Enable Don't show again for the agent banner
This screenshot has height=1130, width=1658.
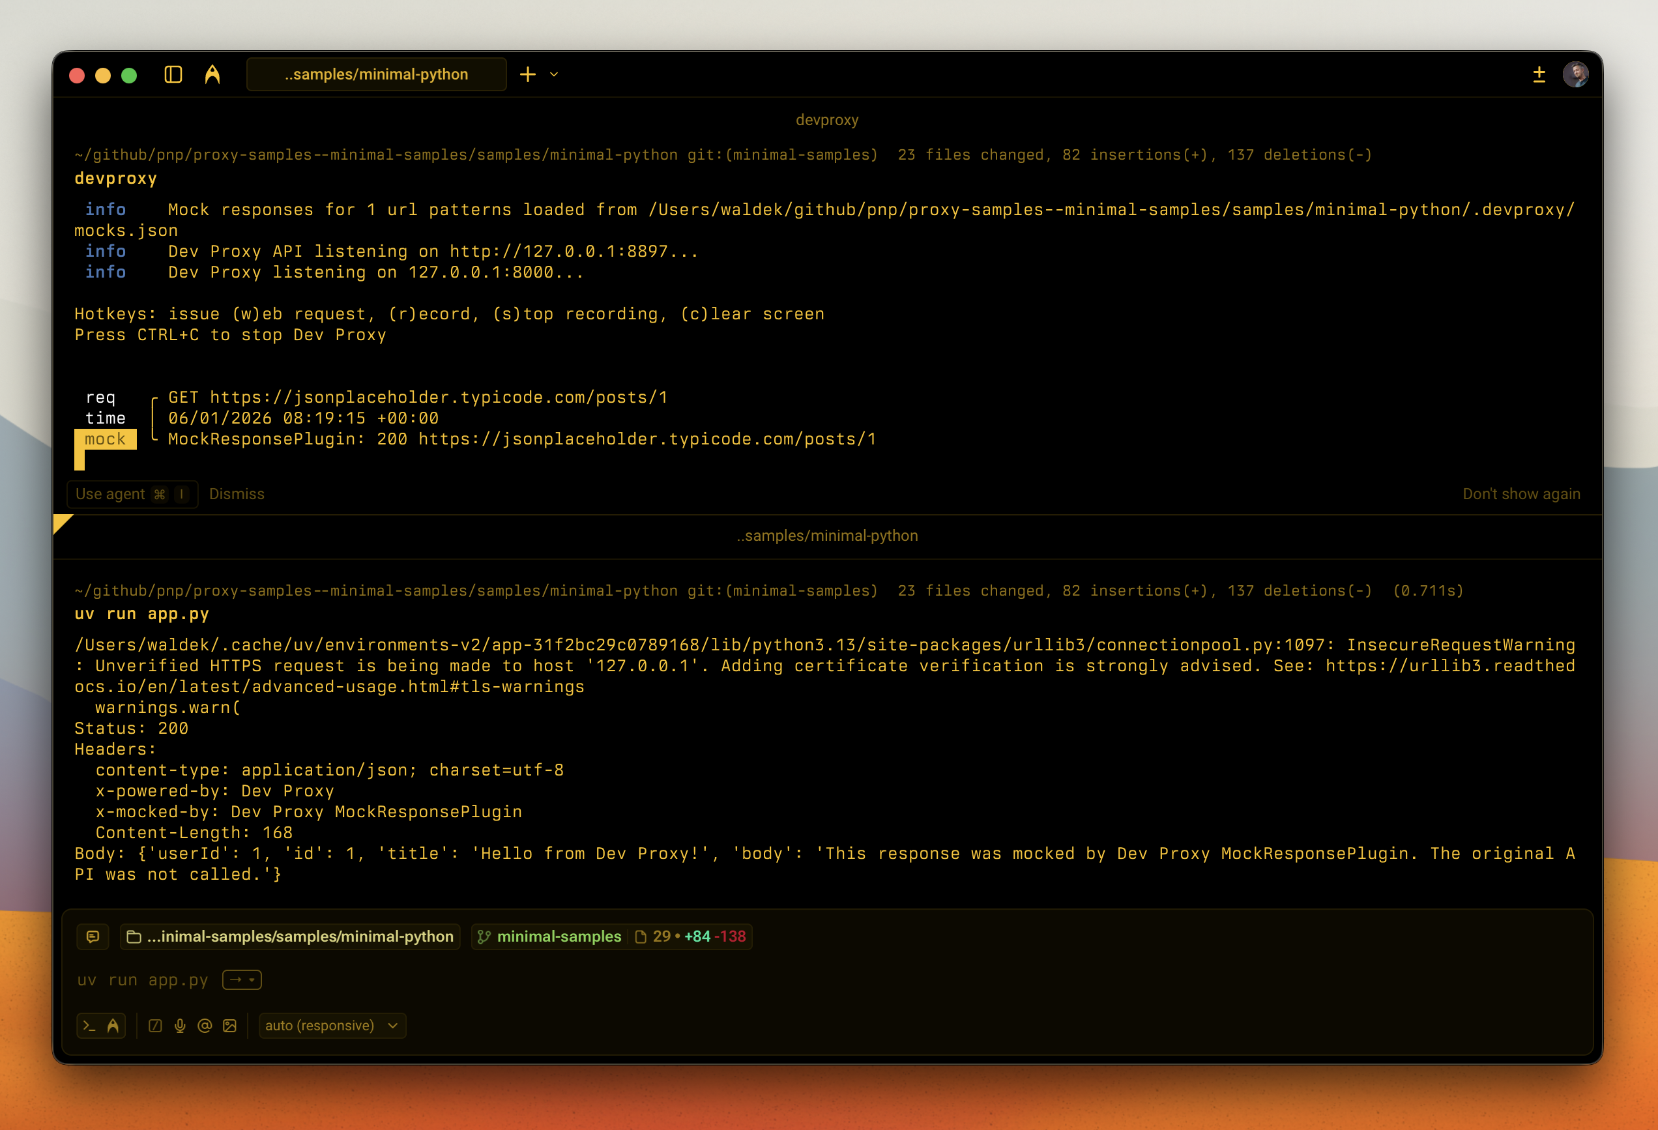click(x=1521, y=494)
